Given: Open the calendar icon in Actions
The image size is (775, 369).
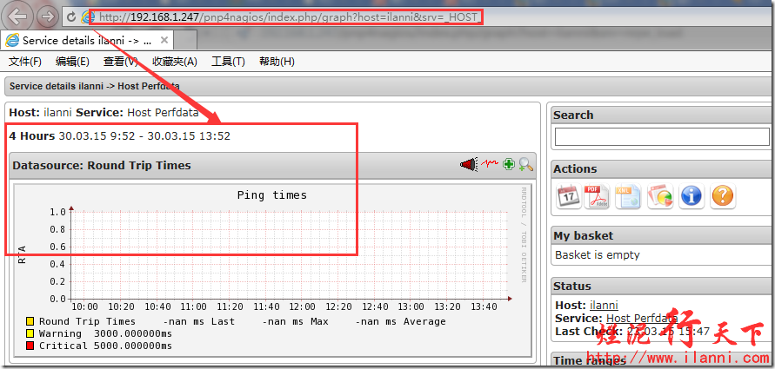Looking at the screenshot, I should click(x=568, y=196).
